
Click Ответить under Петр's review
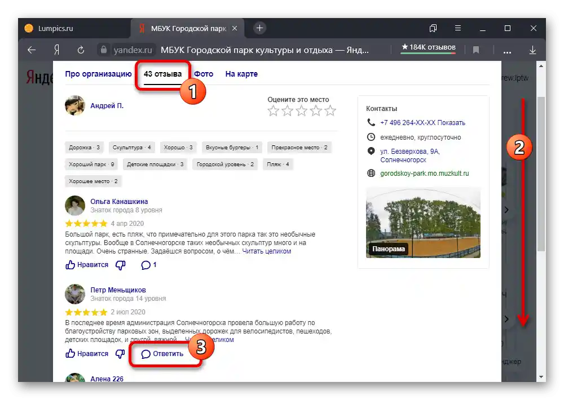(x=162, y=354)
